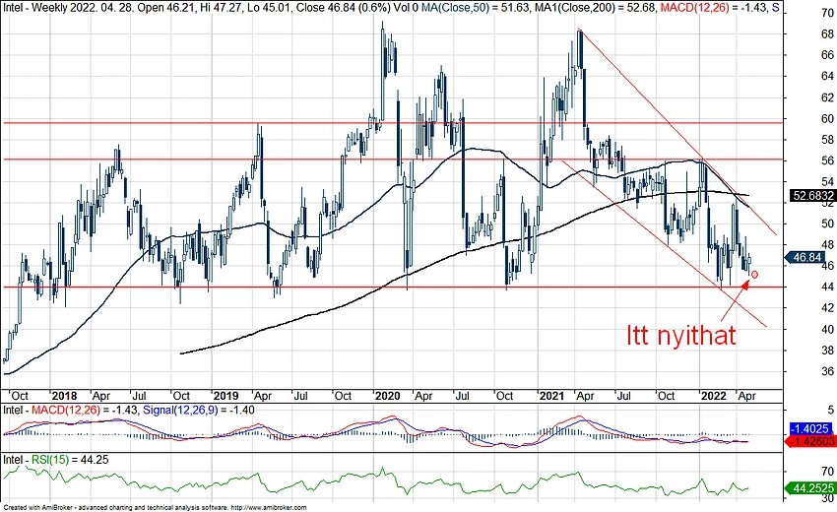Click the blue -1.4025 signal value label
This screenshot has width=837, height=512.
tap(812, 428)
